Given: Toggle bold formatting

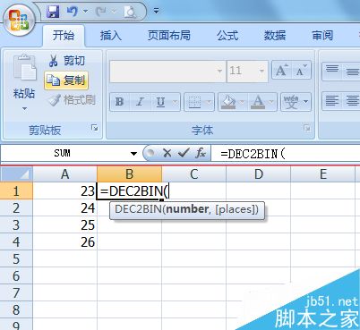Looking at the screenshot, I should [x=119, y=102].
